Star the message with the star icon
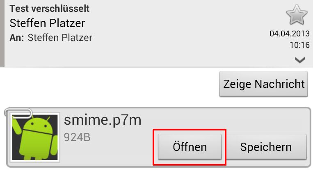313x175 pixels. [x=296, y=15]
